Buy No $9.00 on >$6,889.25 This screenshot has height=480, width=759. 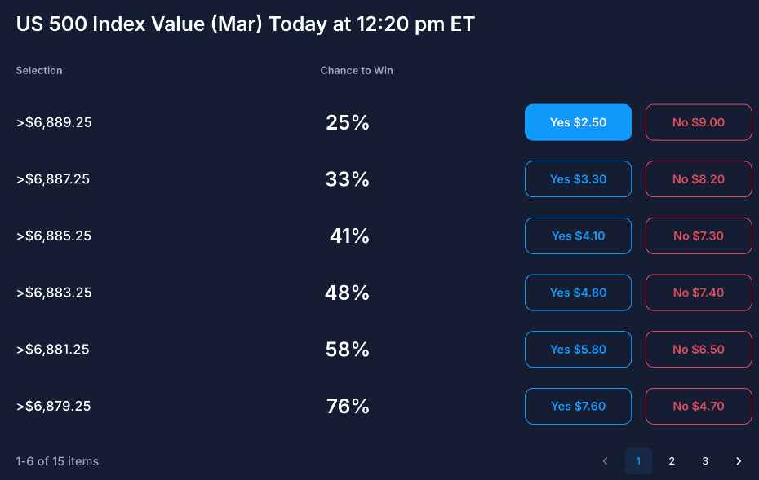pos(699,122)
